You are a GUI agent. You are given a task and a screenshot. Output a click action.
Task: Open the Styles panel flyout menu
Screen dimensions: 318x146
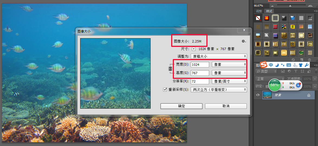[x=315, y=11]
